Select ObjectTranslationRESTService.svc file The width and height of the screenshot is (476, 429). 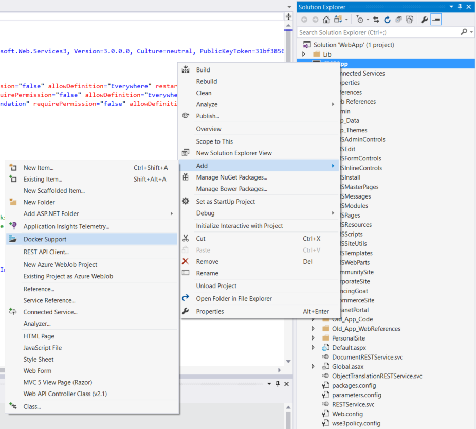(x=377, y=376)
